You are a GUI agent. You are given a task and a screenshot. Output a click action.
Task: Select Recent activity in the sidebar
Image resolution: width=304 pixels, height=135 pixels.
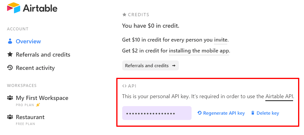pos(35,68)
